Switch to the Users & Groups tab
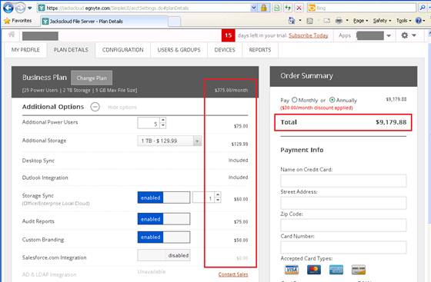Viewport: 431px width, 282px height. (179, 50)
